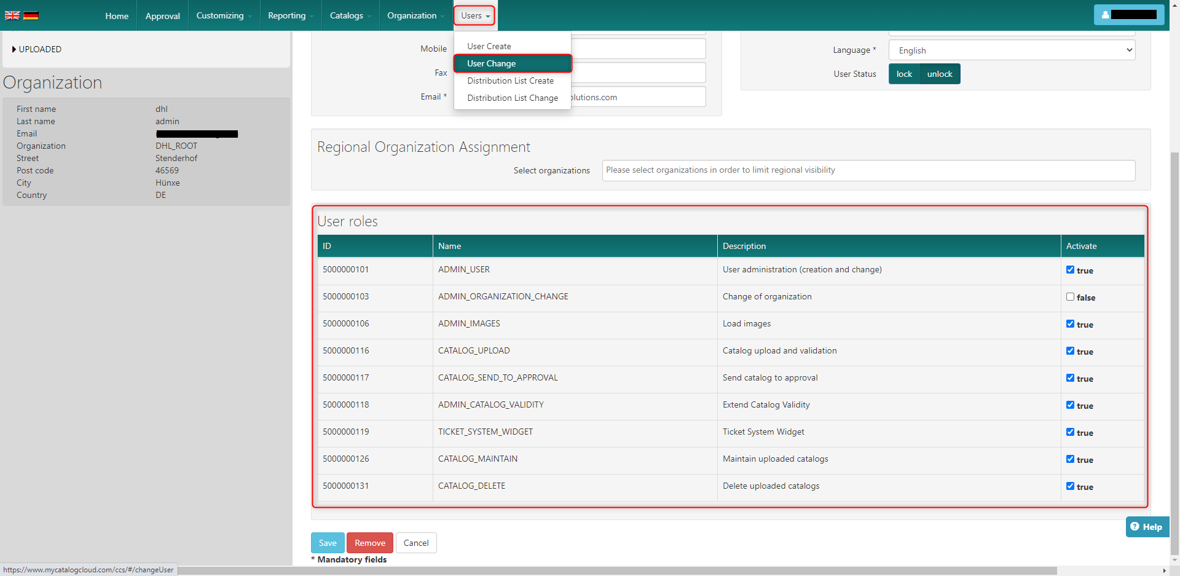Toggle the CATALOG_DELETE role checkbox
This screenshot has width=1180, height=576.
coord(1070,486)
